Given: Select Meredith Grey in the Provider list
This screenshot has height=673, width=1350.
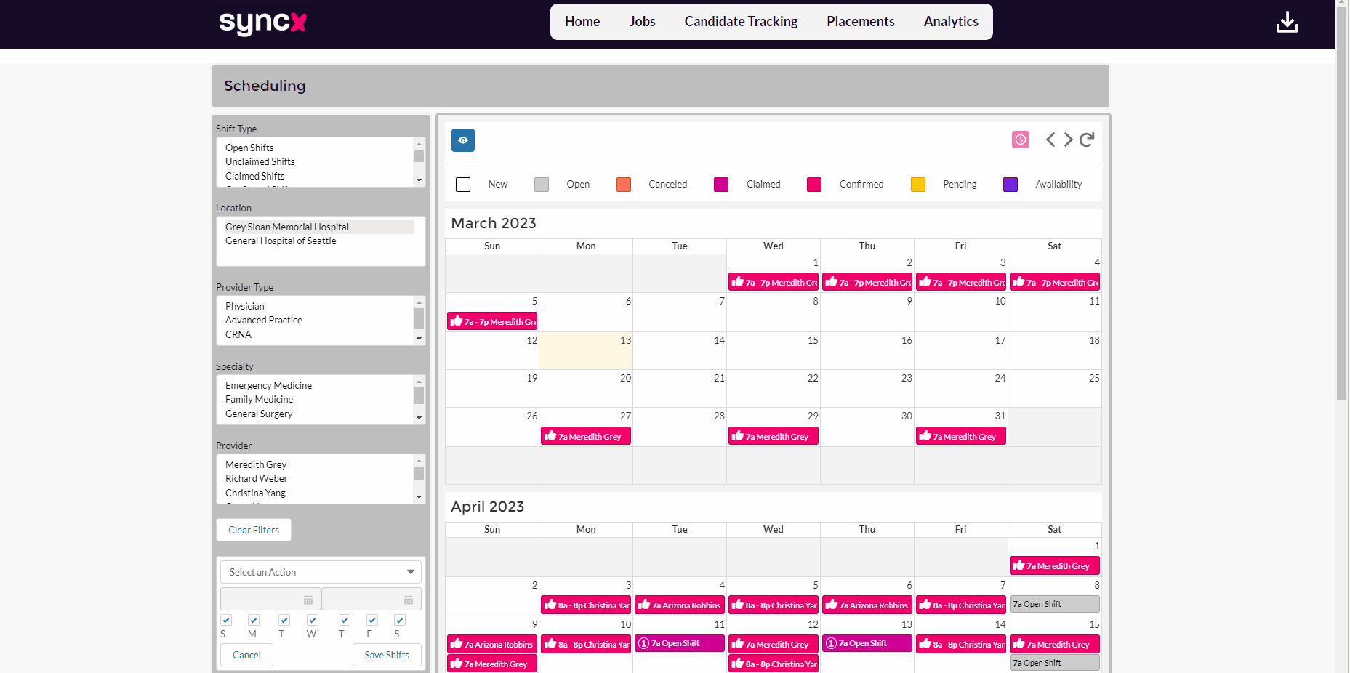Looking at the screenshot, I should coord(255,464).
